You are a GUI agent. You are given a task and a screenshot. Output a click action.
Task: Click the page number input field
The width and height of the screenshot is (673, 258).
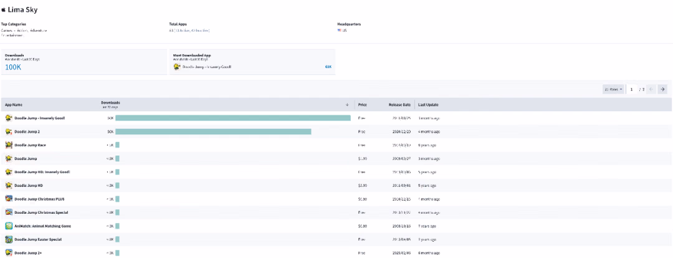pos(632,89)
